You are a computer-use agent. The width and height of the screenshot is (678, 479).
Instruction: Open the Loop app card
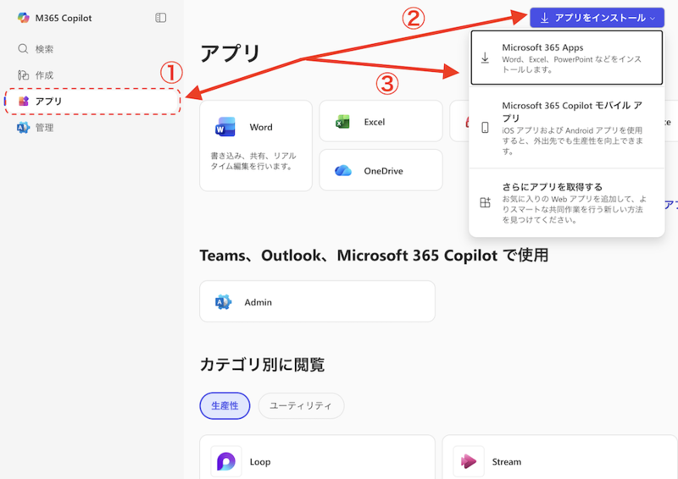click(317, 457)
